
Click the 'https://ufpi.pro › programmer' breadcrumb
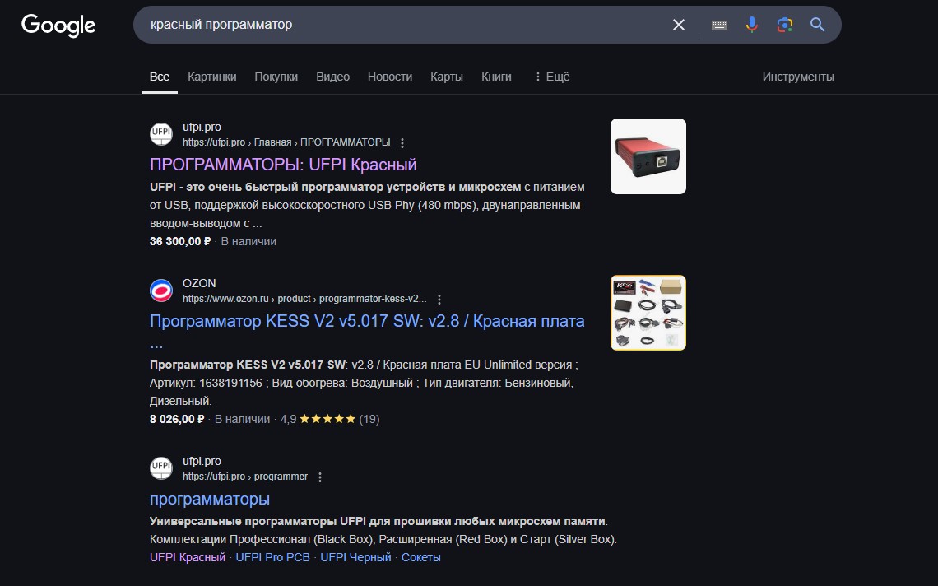[x=245, y=477]
